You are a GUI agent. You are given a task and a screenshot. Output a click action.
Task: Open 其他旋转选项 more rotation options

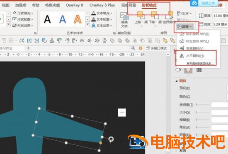click(200, 64)
